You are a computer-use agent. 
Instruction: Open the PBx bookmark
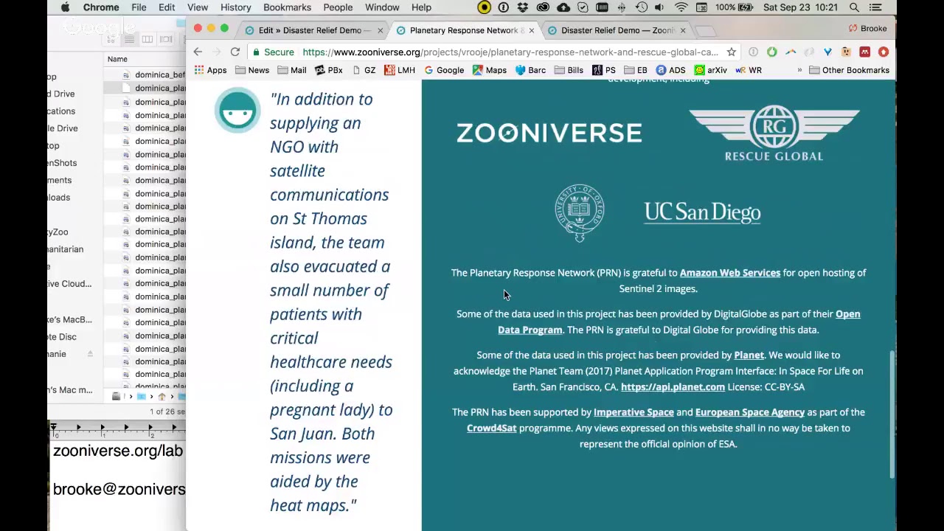pos(329,70)
